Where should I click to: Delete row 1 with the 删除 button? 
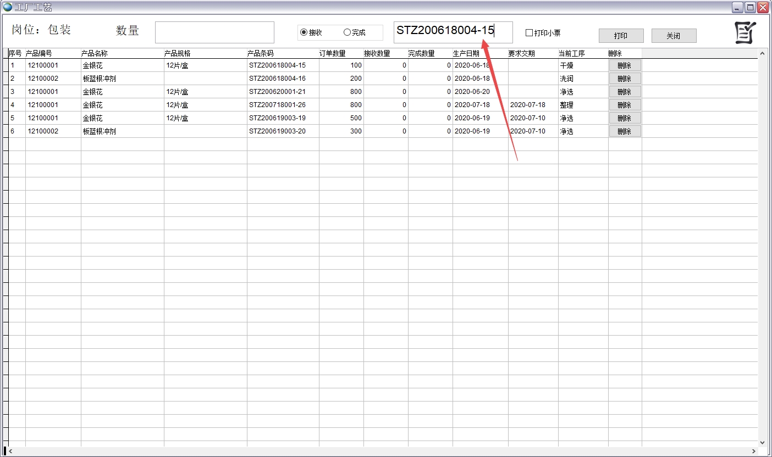coord(624,65)
